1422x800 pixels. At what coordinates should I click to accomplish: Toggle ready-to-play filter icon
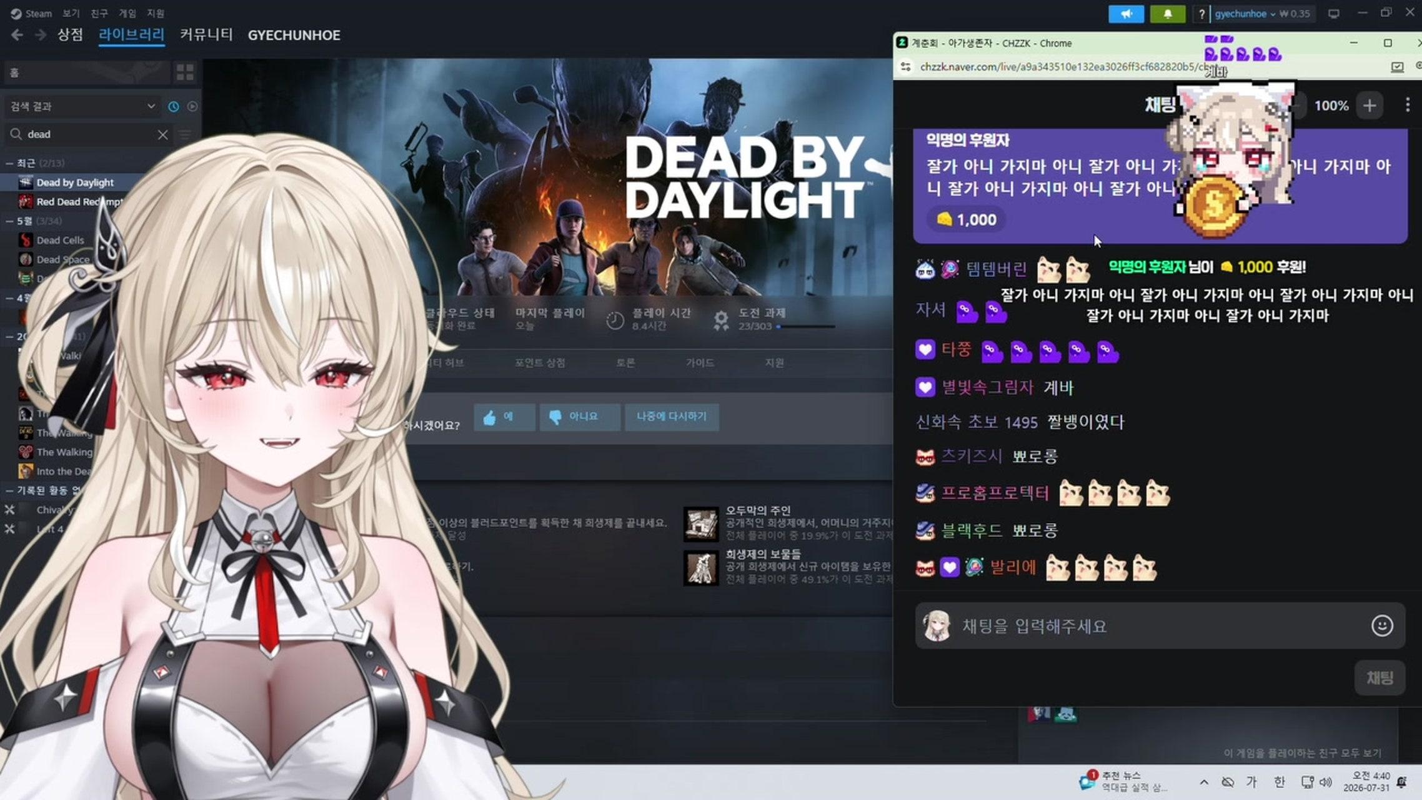click(x=192, y=107)
